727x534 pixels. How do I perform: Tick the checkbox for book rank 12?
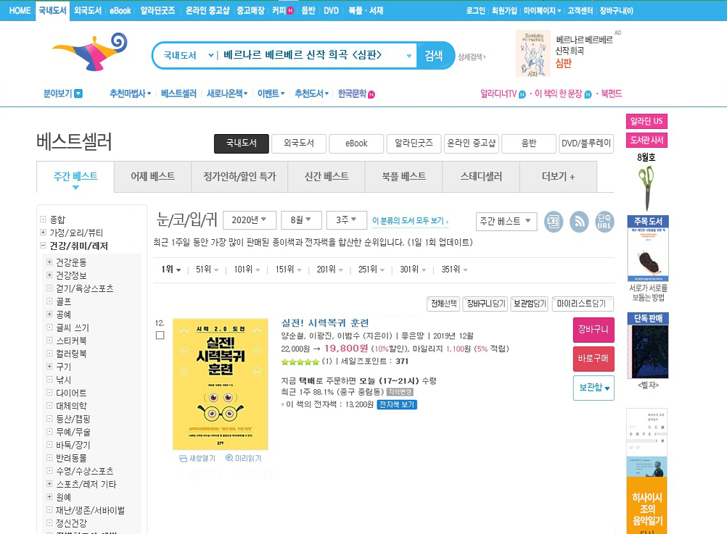tap(160, 335)
